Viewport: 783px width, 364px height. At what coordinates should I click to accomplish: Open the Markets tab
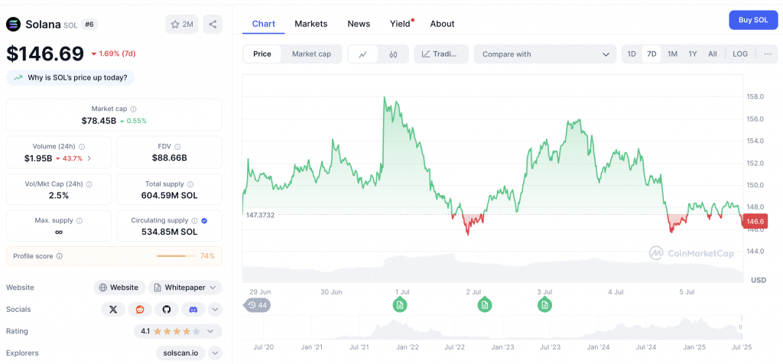[x=311, y=24]
